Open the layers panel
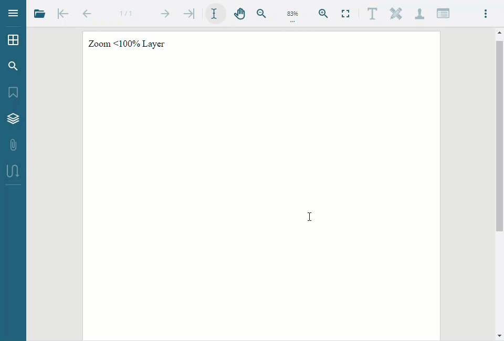 click(13, 119)
